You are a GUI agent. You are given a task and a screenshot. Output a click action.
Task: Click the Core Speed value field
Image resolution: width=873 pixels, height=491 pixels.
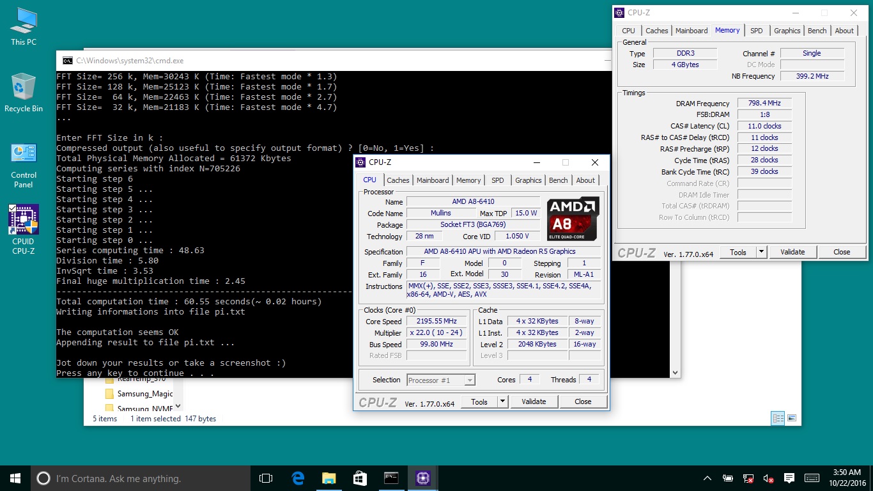(x=436, y=322)
